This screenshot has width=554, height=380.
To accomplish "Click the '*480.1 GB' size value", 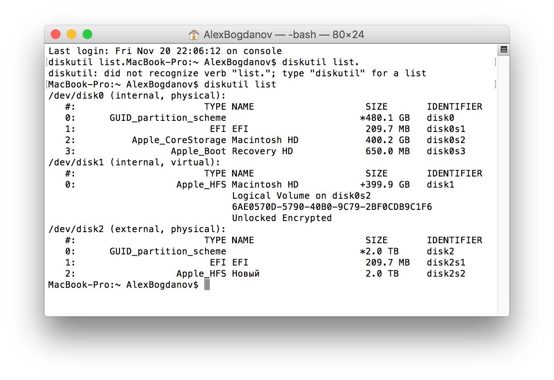I will pyautogui.click(x=385, y=118).
